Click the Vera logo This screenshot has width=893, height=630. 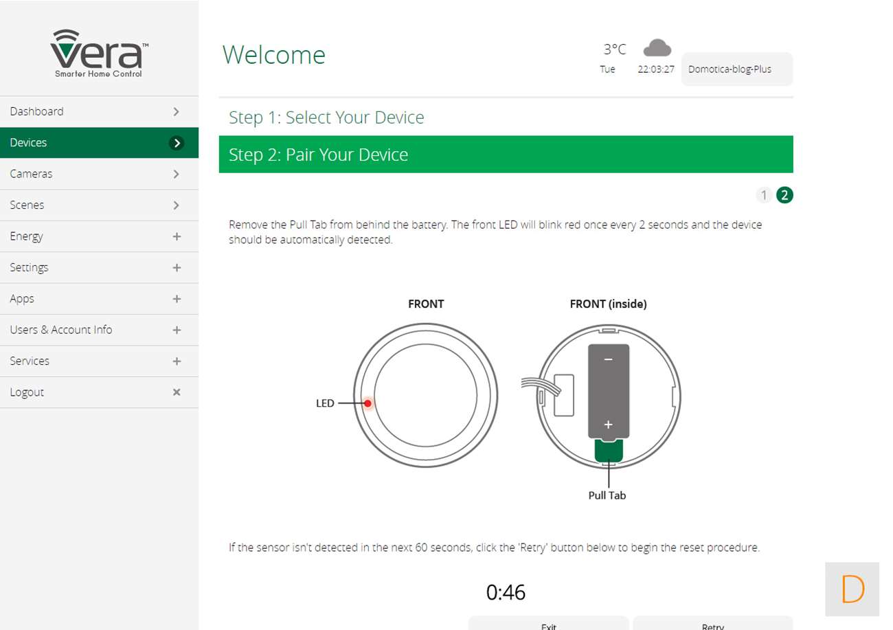(99, 54)
